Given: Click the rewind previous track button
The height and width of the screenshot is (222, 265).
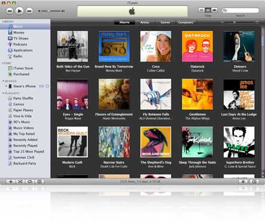Looking at the screenshot, I should (10, 11).
